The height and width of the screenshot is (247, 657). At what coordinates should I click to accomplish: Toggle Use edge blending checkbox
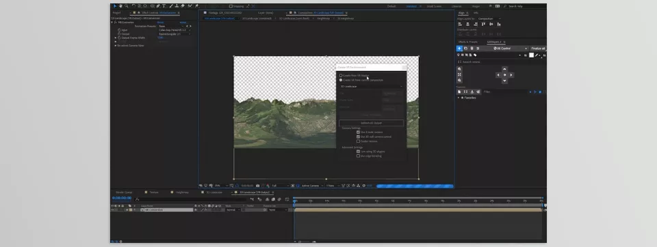click(358, 156)
